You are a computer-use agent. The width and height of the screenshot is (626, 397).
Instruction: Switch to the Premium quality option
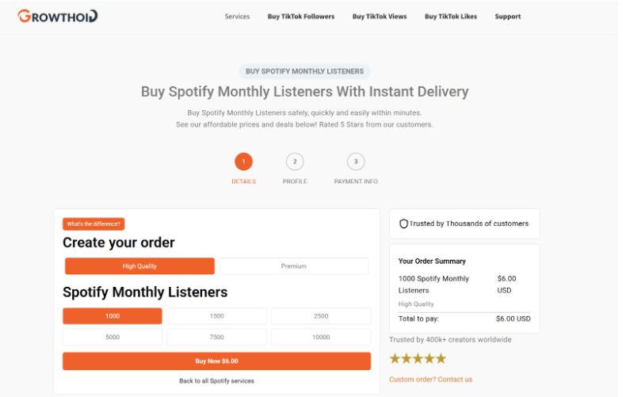293,266
